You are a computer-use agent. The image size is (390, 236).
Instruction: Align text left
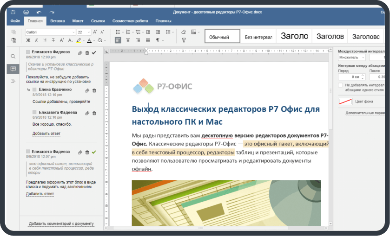118,40
